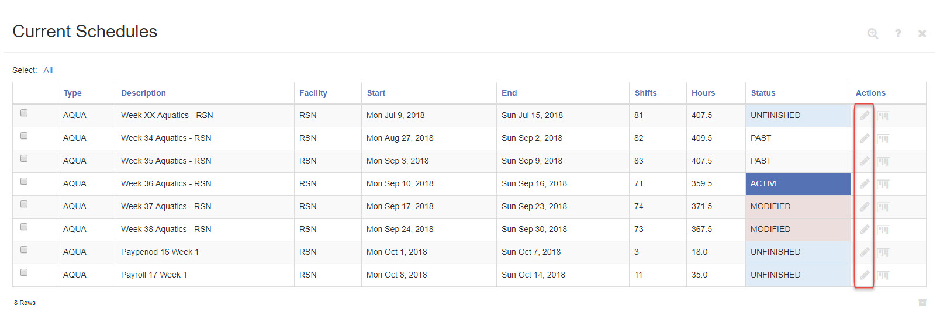The height and width of the screenshot is (312, 940).
Task: Open pencil editor for Payperiod 16 Week 1
Action: (864, 252)
